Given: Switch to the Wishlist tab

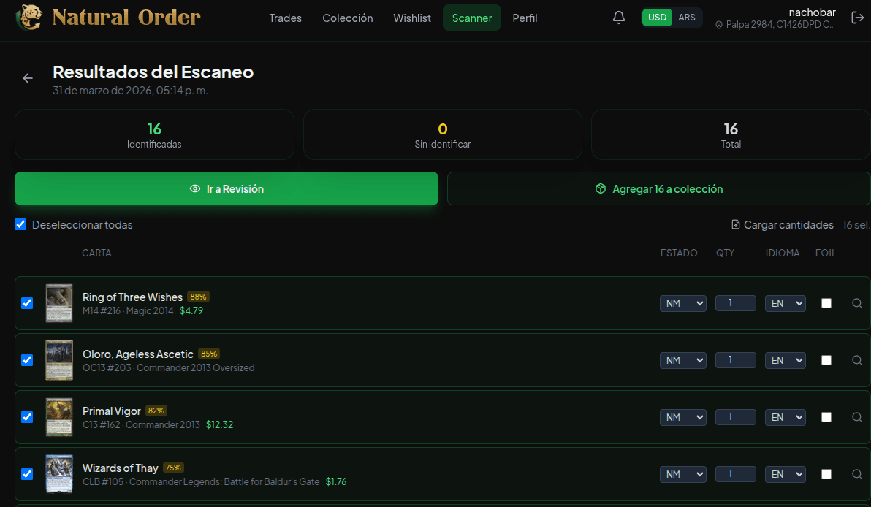Looking at the screenshot, I should click(x=412, y=18).
